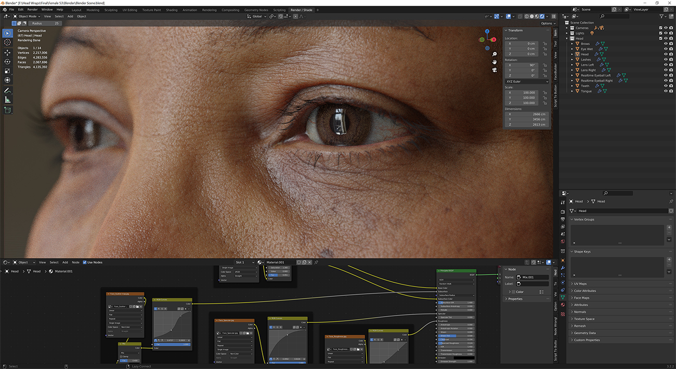Open the Item sidebar tab
The height and width of the screenshot is (369, 676).
click(x=555, y=33)
